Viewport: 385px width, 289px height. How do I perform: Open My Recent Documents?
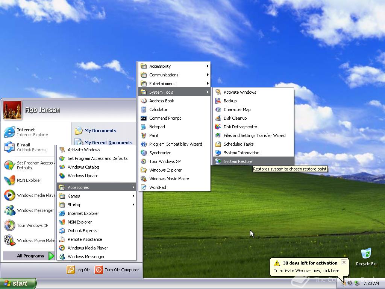[103, 142]
